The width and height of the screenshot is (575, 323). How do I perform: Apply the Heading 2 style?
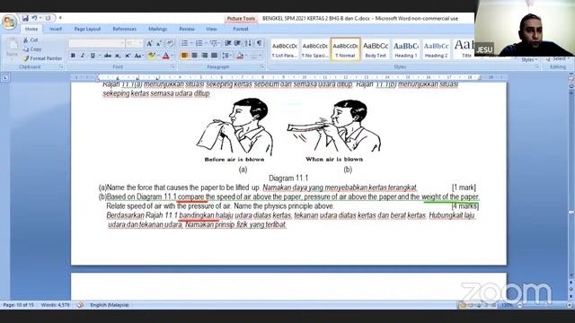click(436, 49)
